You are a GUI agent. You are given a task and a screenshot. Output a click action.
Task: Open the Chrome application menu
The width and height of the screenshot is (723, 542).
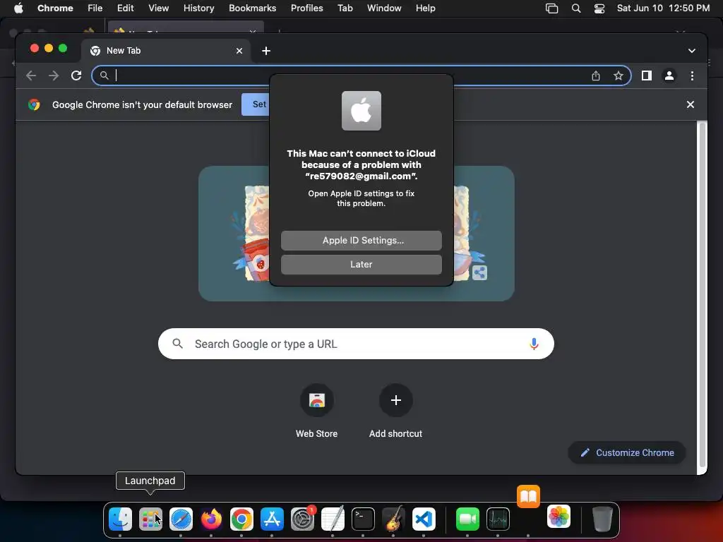coord(55,8)
